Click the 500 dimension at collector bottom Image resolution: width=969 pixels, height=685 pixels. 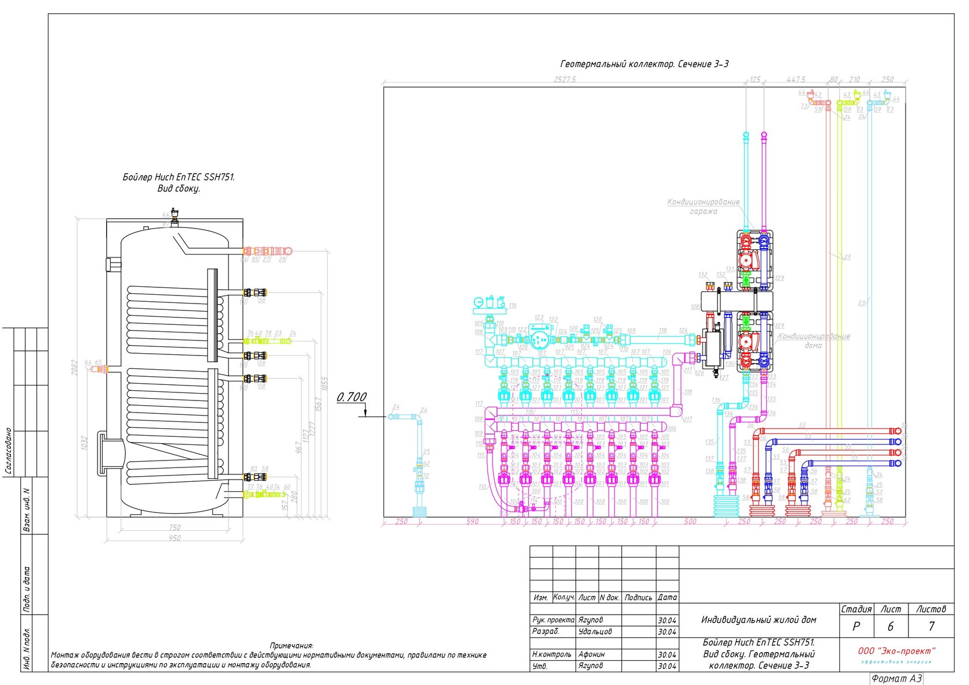click(x=690, y=522)
